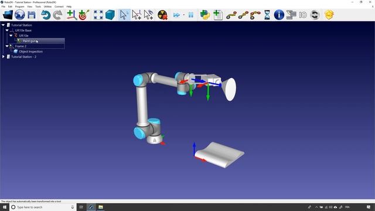Image resolution: width=375 pixels, height=211 pixels.
Task: Add a new target
Action: (x=84, y=15)
